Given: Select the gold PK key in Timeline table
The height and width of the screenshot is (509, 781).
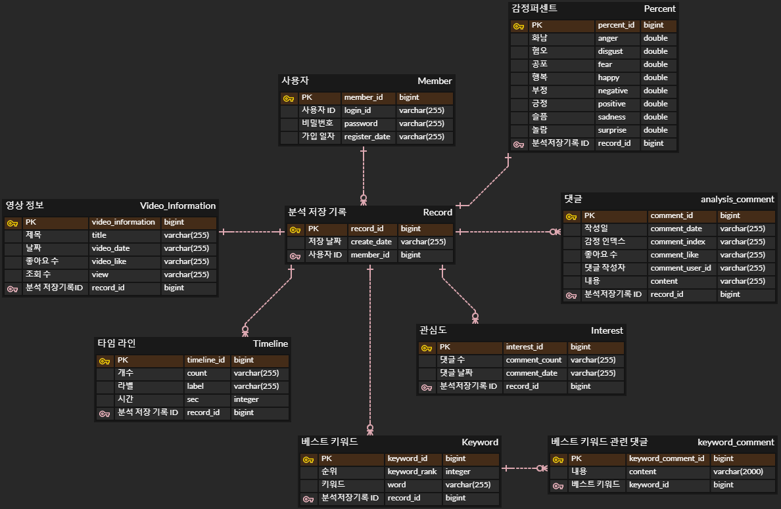Looking at the screenshot, I should coord(104,360).
